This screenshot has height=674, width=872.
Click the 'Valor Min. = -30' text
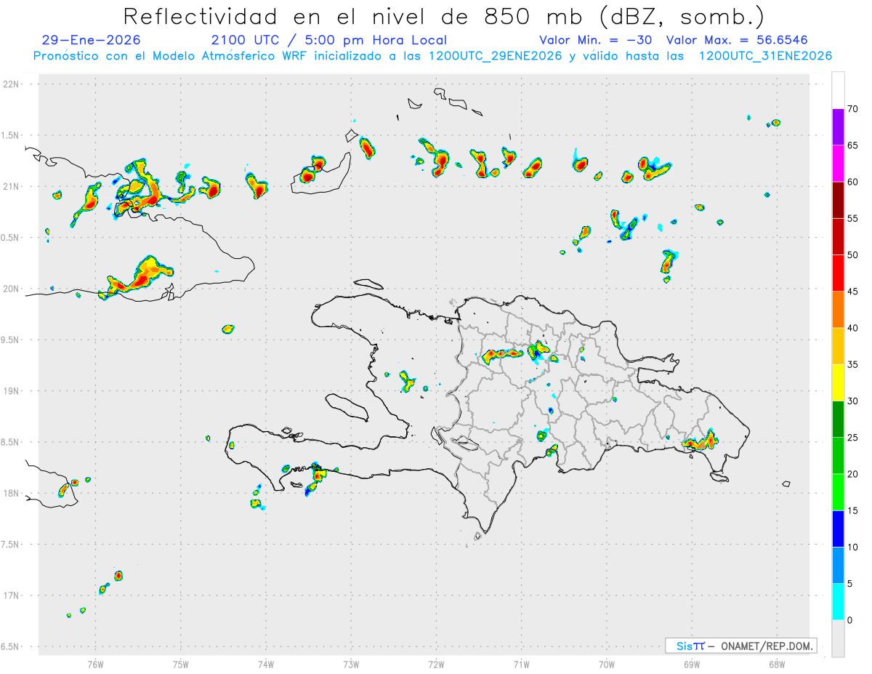[597, 40]
